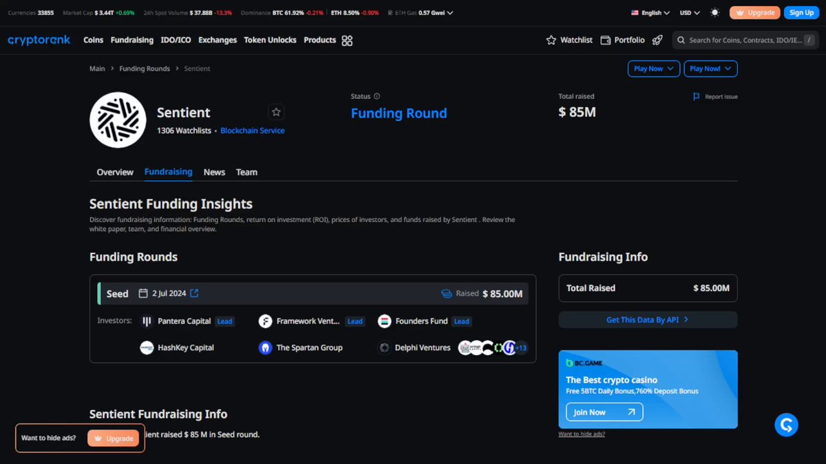Viewport: 826px width, 464px height.
Task: Click the search input field
Action: [x=745, y=41]
